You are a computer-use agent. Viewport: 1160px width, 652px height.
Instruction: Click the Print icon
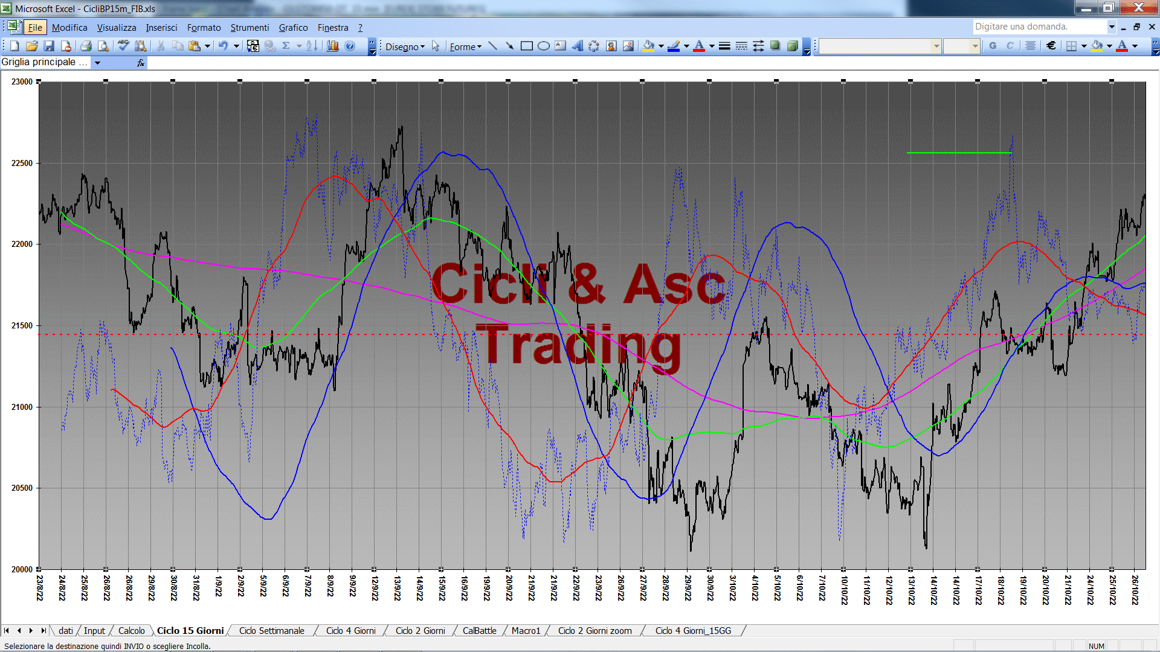click(86, 46)
